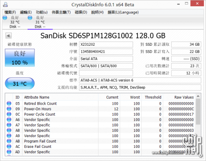Click the blue status orb of 32 °C disk
The image size is (206, 161).
(5, 18)
